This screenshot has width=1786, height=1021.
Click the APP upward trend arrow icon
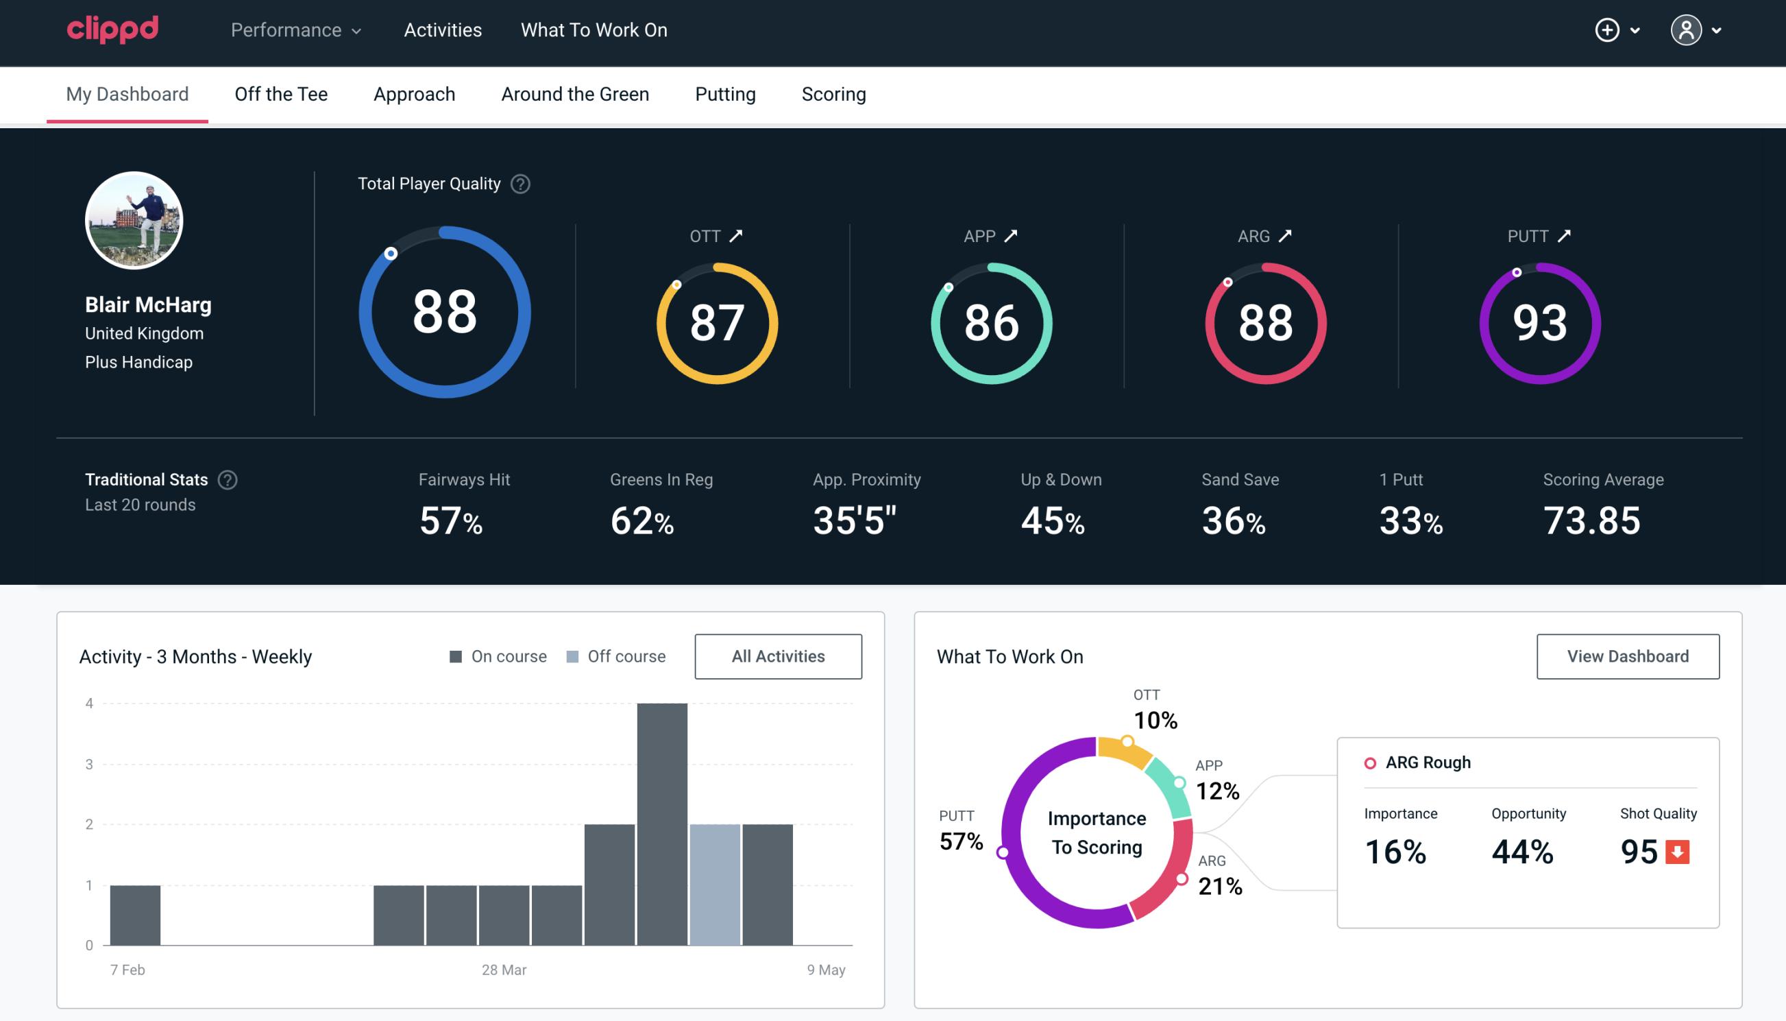pos(1011,236)
